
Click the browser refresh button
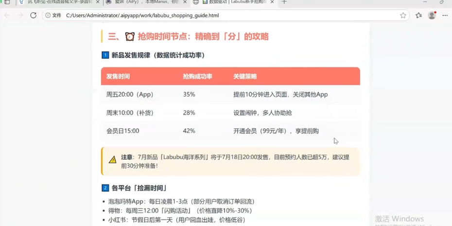(34, 15)
